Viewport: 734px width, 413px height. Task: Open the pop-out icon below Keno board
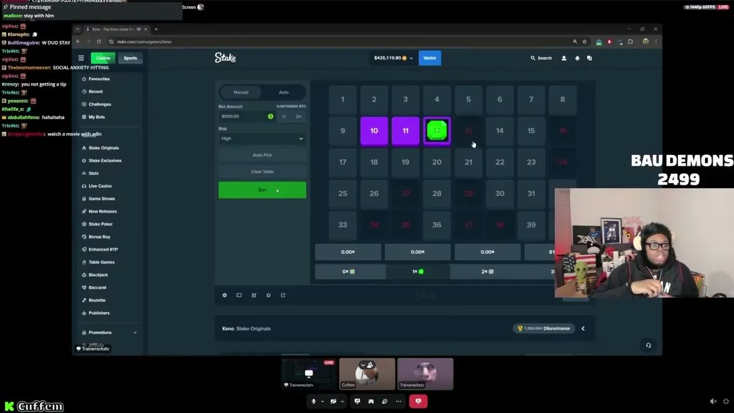coord(283,295)
